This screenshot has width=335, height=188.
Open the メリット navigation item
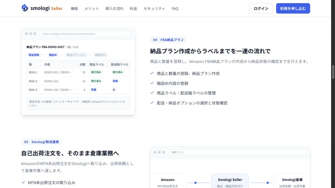click(x=92, y=8)
